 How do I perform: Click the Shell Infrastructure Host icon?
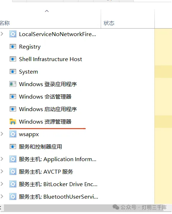(x=13, y=59)
